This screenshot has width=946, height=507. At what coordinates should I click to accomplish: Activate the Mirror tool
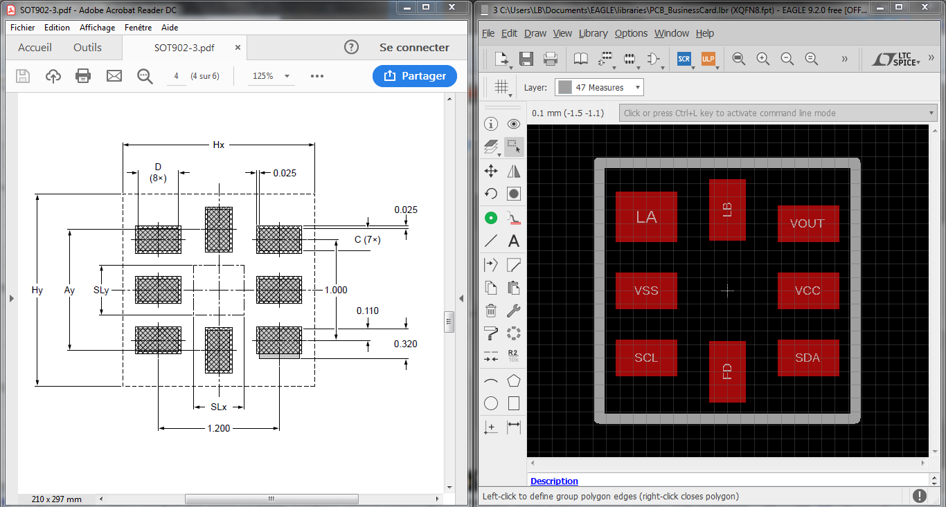[513, 170]
